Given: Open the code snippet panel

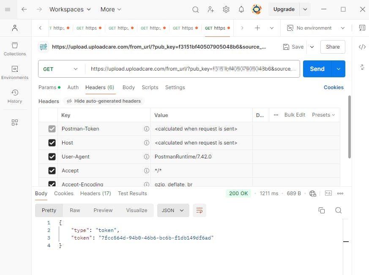Looking at the screenshot, I should (x=362, y=47).
